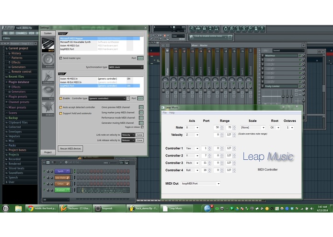Click the FL Studio help question-mark toolbar icon
333x237 pixels.
click(x=262, y=28)
